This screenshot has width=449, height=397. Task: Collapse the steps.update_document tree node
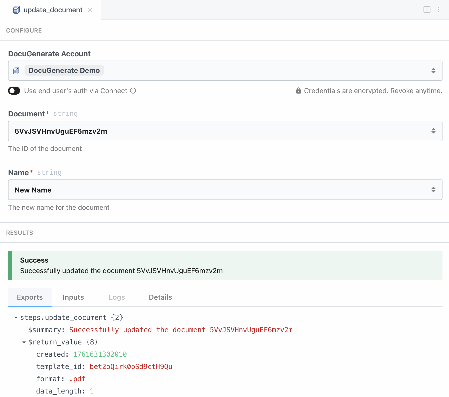(16, 318)
